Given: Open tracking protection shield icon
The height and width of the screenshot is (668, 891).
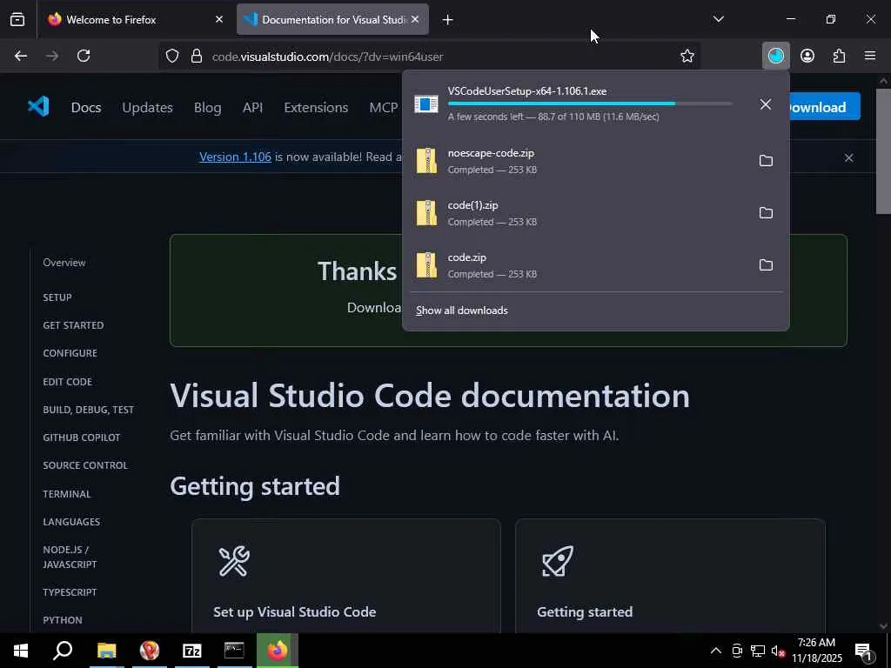Looking at the screenshot, I should [172, 56].
